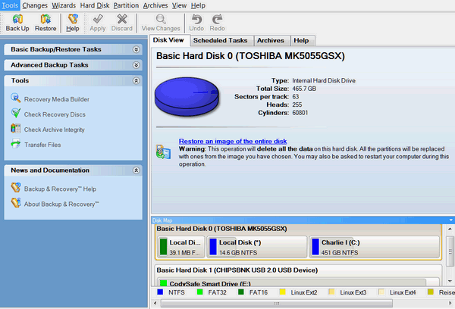Open the Disk Map dropdown arrow
Viewport: 455px width, 309px height.
[x=451, y=220]
